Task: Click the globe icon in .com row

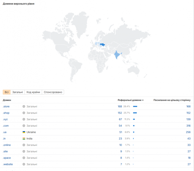Action: tap(24, 126)
